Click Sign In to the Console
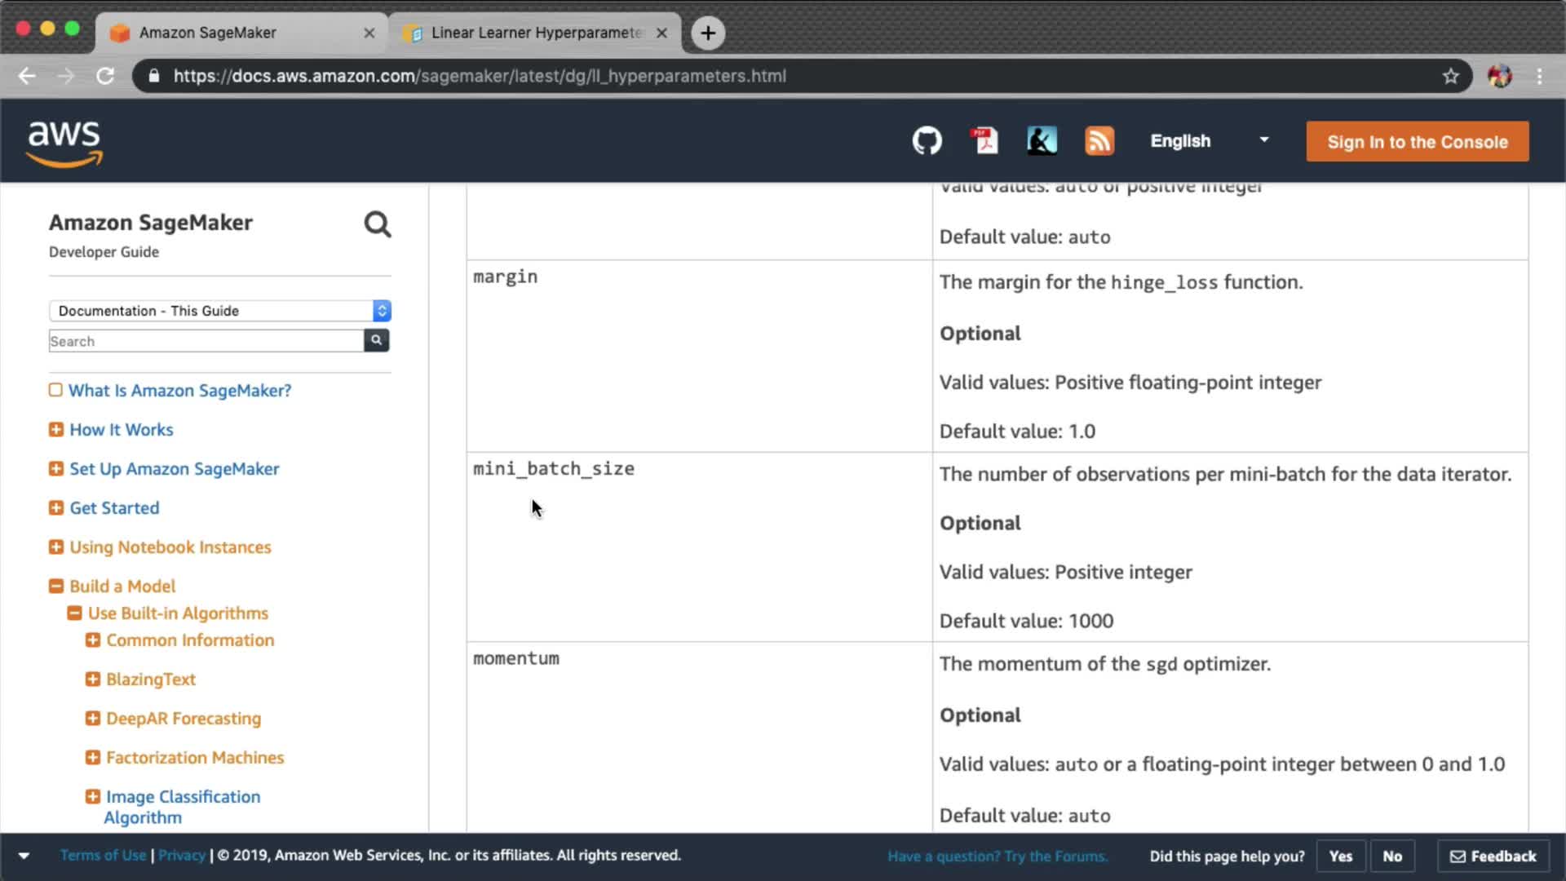This screenshot has height=881, width=1566. [x=1417, y=142]
